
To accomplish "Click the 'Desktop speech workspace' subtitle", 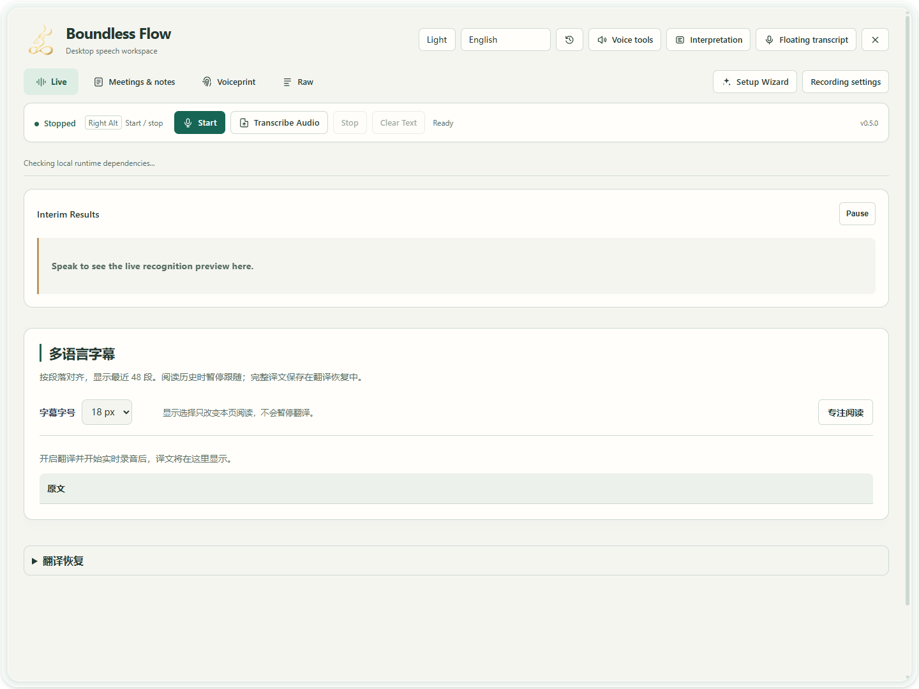I will [x=112, y=51].
